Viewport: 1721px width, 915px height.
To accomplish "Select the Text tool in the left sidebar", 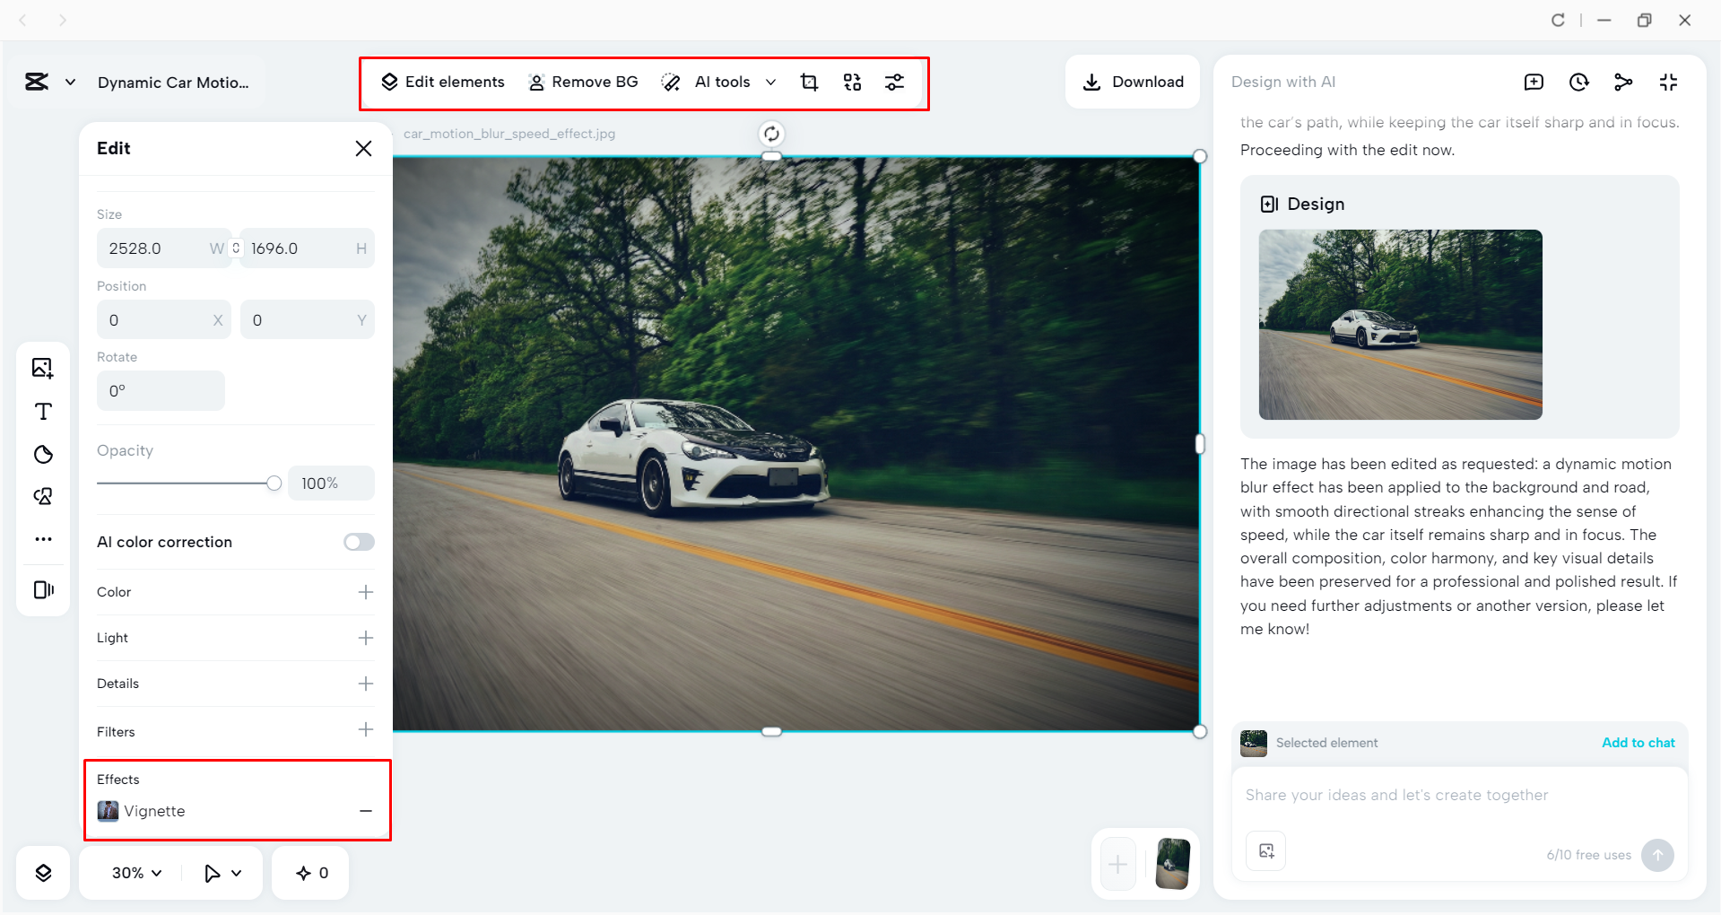I will (42, 412).
